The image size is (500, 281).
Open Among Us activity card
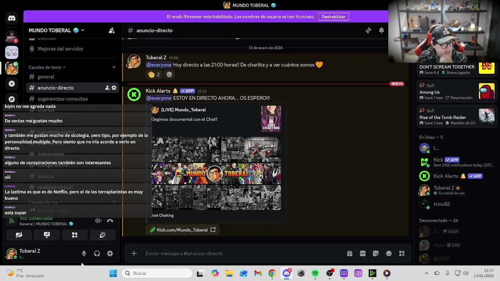pyautogui.click(x=457, y=92)
